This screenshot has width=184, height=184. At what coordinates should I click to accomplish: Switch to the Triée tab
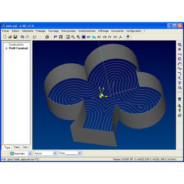point(16,147)
